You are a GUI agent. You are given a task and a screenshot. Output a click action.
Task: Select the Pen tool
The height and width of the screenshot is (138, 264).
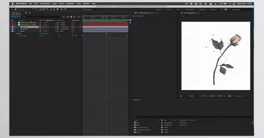pyautogui.click(x=44, y=9)
